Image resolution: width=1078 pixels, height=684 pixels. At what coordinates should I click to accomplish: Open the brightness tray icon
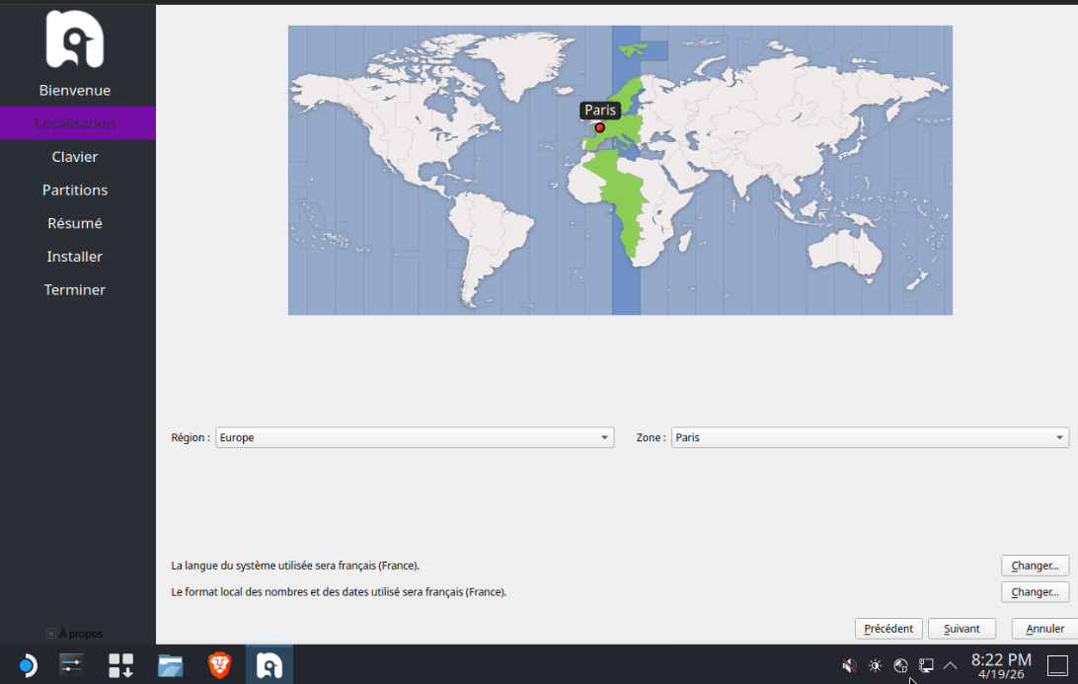point(875,666)
